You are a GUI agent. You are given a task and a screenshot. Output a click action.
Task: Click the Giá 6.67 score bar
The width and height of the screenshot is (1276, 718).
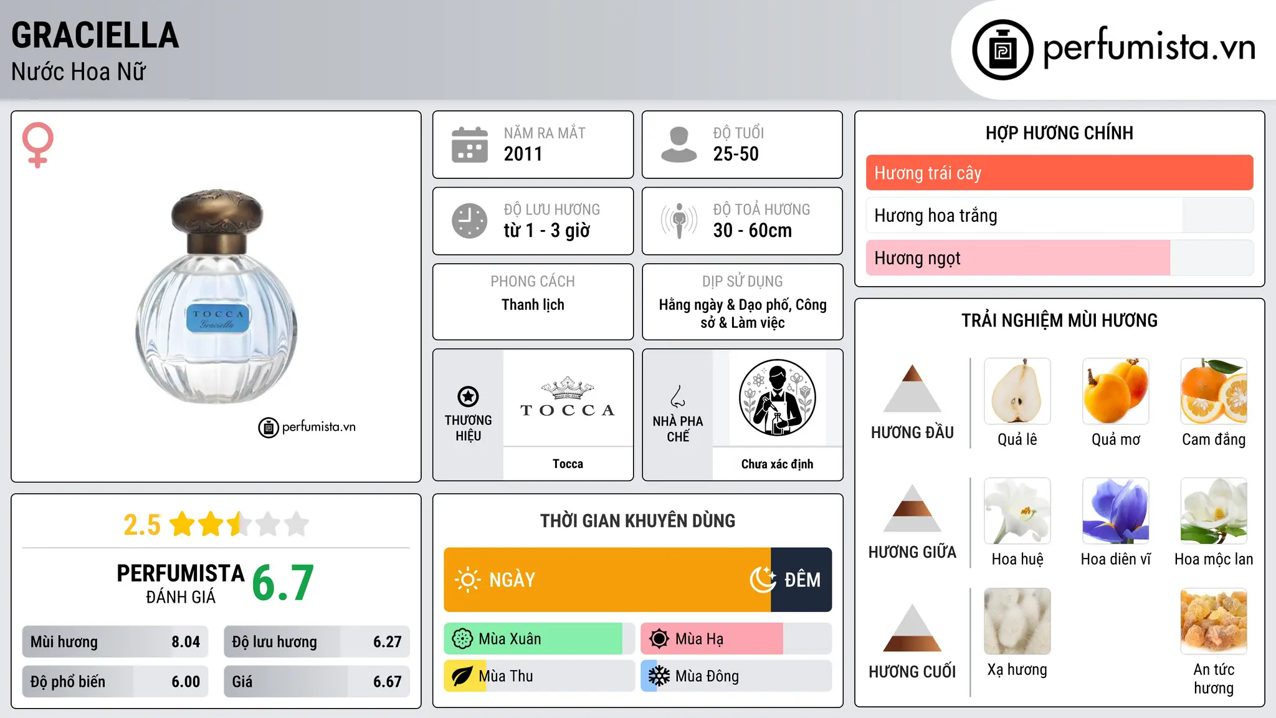pos(317,681)
